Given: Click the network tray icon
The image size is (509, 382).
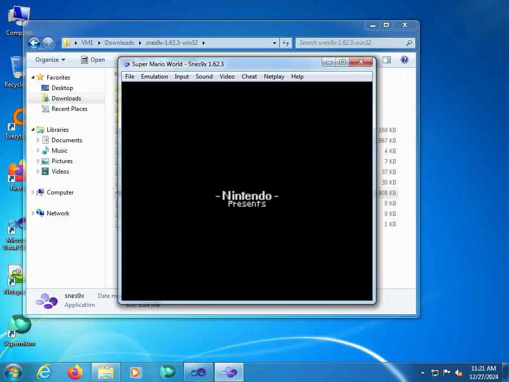Looking at the screenshot, I should click(435, 373).
